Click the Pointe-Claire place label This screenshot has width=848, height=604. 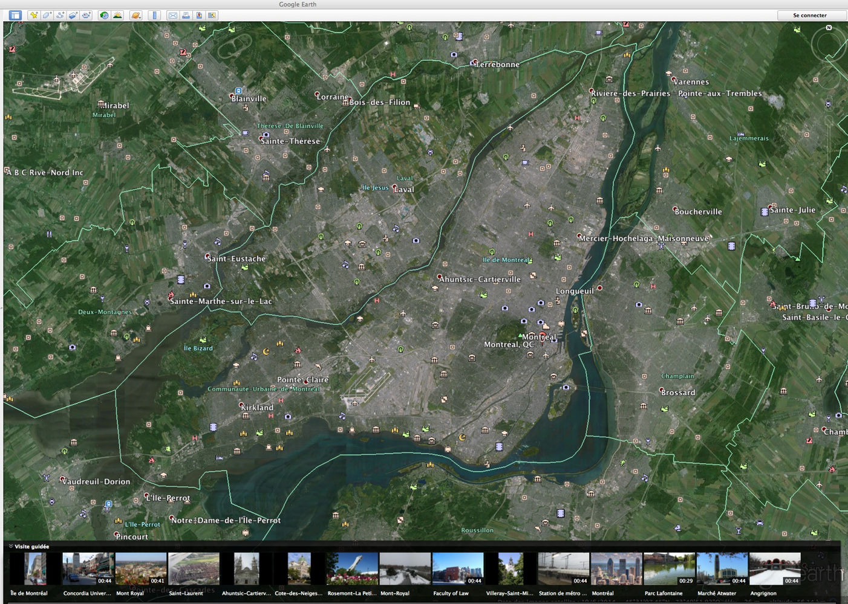[x=303, y=379]
